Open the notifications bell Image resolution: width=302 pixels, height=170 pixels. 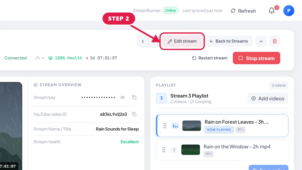[x=272, y=11]
